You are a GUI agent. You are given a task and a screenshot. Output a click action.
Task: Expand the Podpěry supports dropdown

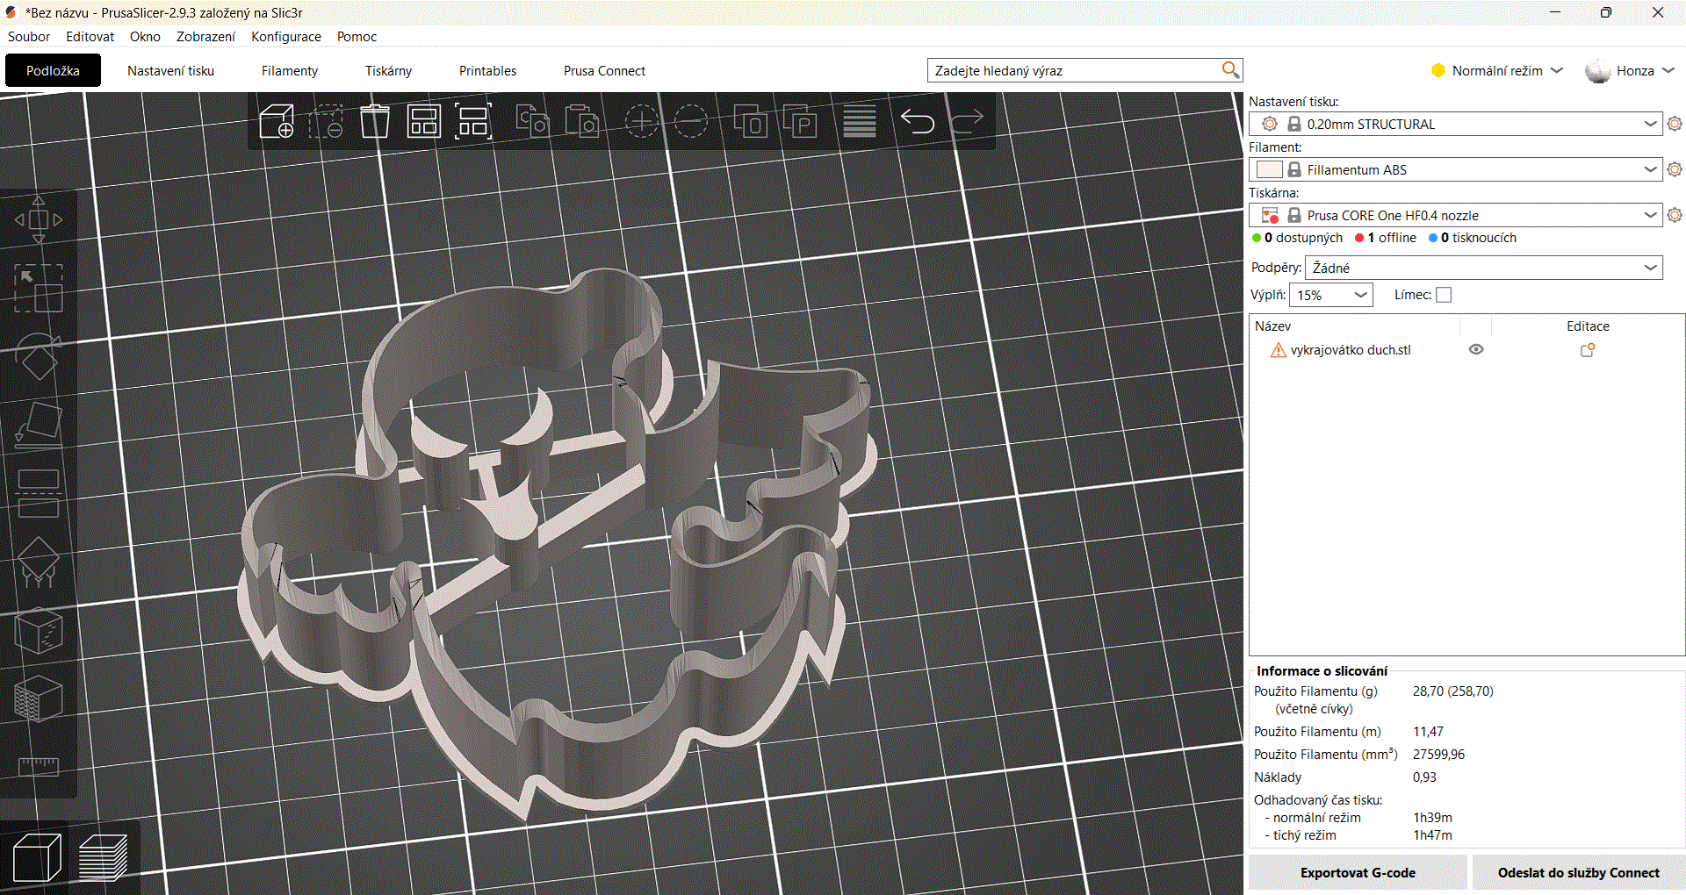1484,268
